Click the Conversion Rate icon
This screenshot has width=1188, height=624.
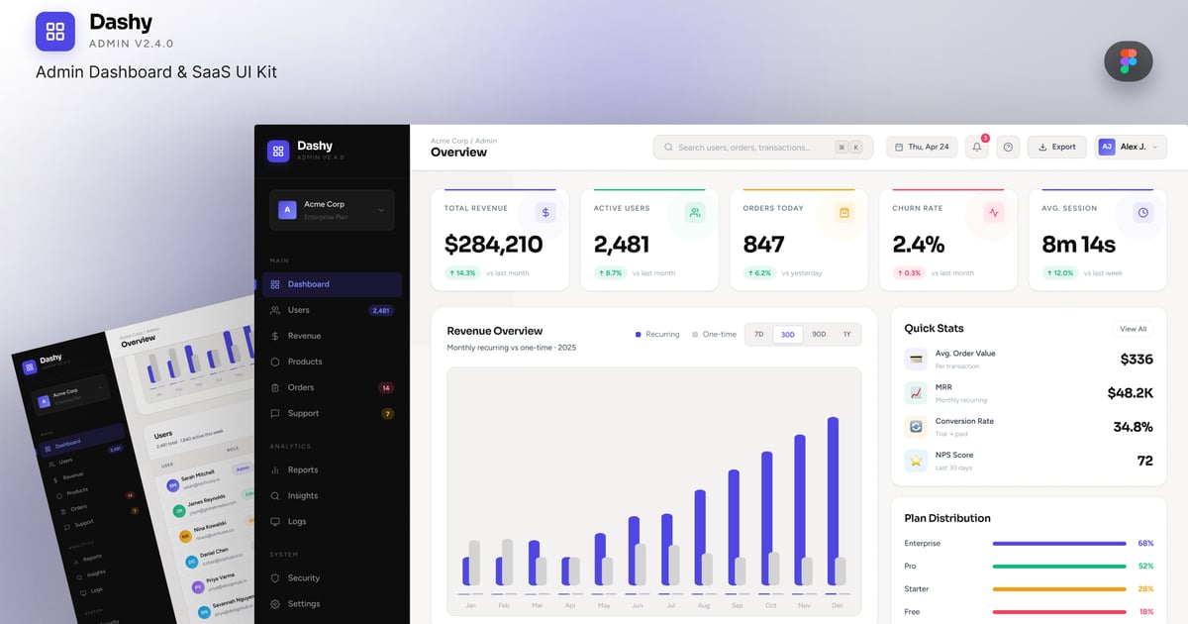(916, 427)
